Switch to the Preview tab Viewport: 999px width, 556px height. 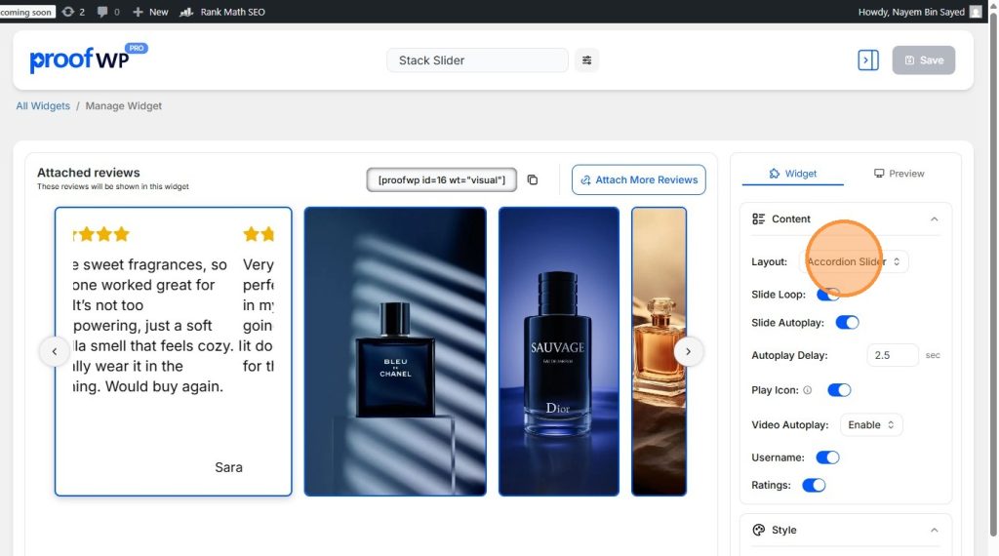[899, 174]
